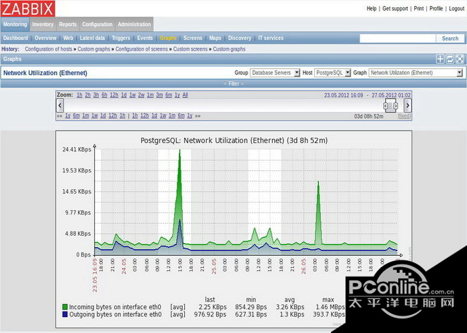Click the add to favourites plus icon

(440, 59)
